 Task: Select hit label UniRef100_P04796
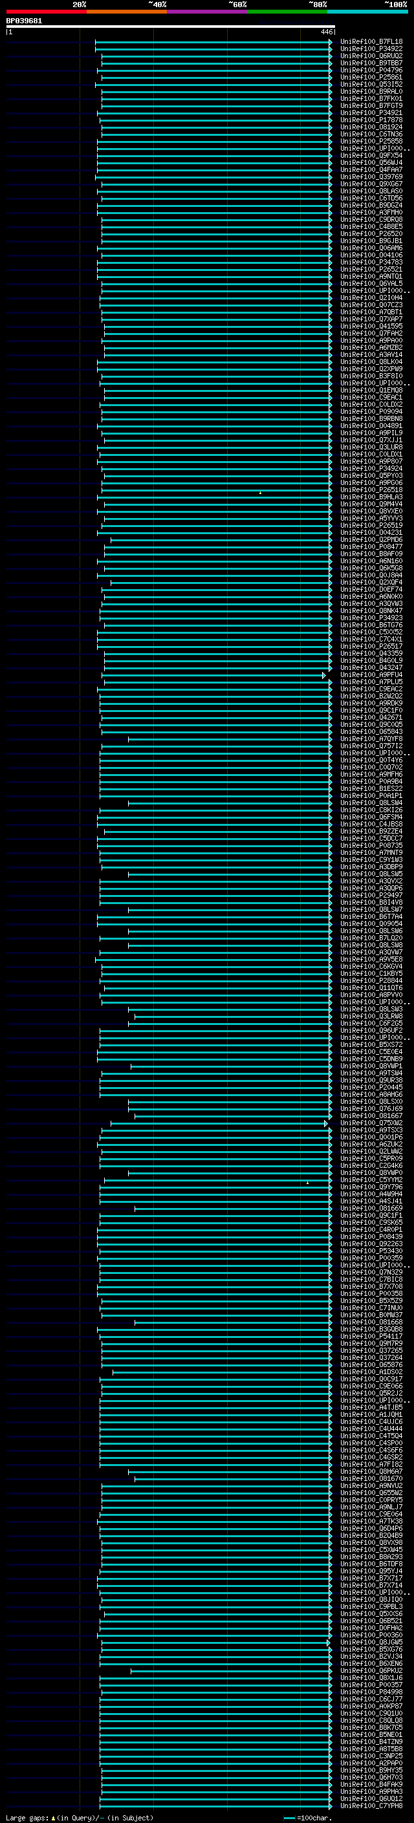point(371,70)
